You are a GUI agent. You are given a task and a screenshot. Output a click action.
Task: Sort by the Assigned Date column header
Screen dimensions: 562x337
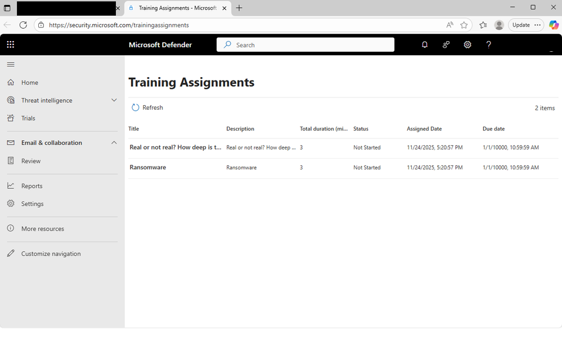coord(424,129)
